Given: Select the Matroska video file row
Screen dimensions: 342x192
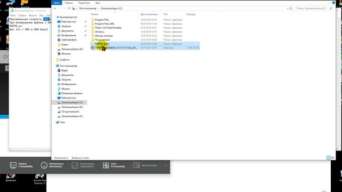Looking at the screenshot, I should pyautogui.click(x=145, y=47).
